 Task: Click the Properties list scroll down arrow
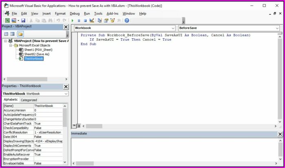pyautogui.click(x=65, y=162)
